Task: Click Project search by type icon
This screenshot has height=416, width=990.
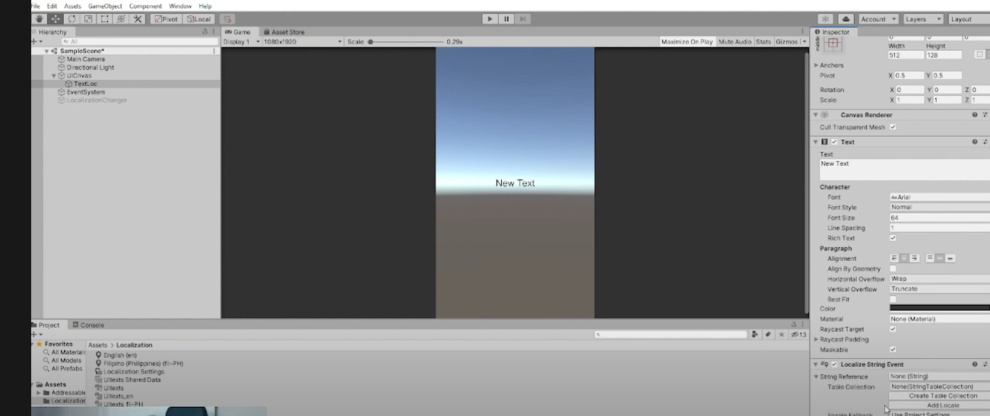Action: (755, 335)
